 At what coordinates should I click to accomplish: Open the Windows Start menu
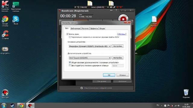[4, 105]
